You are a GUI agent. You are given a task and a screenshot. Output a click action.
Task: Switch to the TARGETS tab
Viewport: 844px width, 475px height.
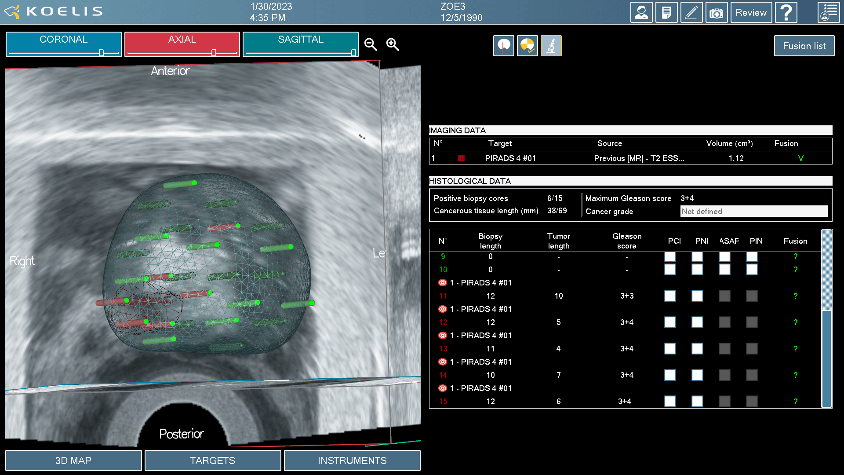tap(213, 460)
